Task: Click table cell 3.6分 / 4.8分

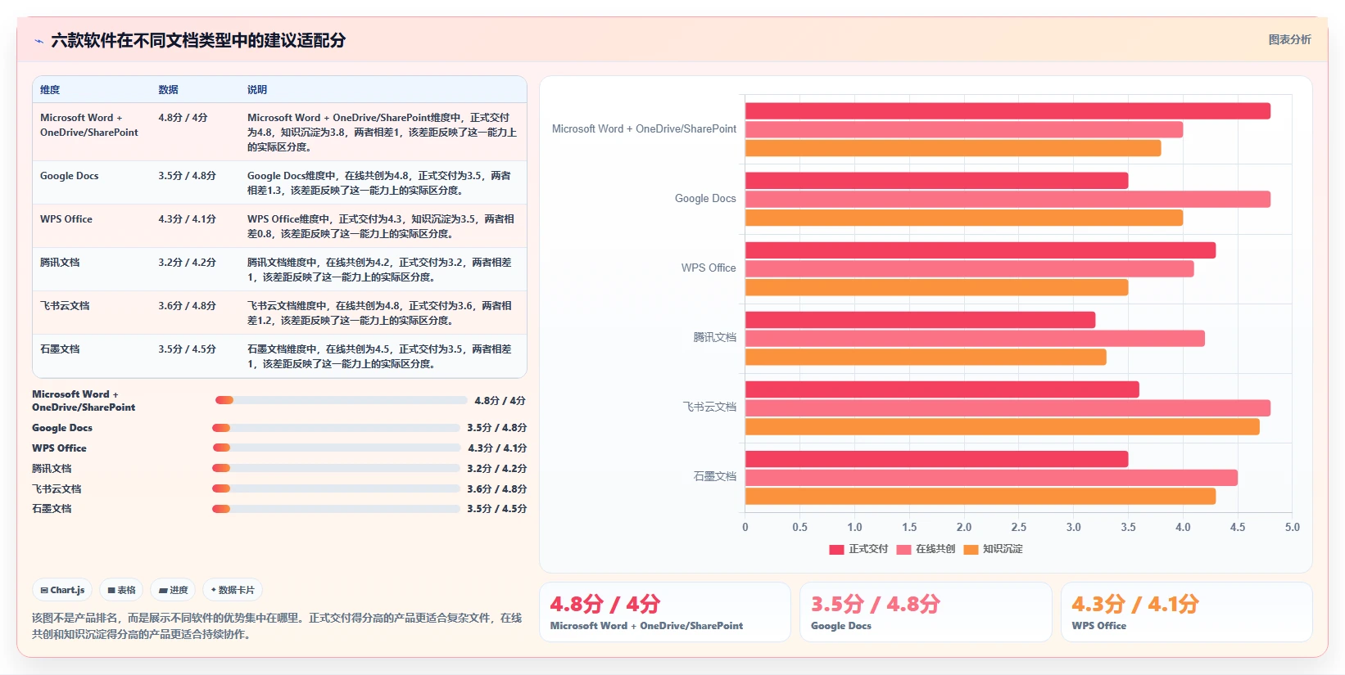Action: (x=187, y=306)
